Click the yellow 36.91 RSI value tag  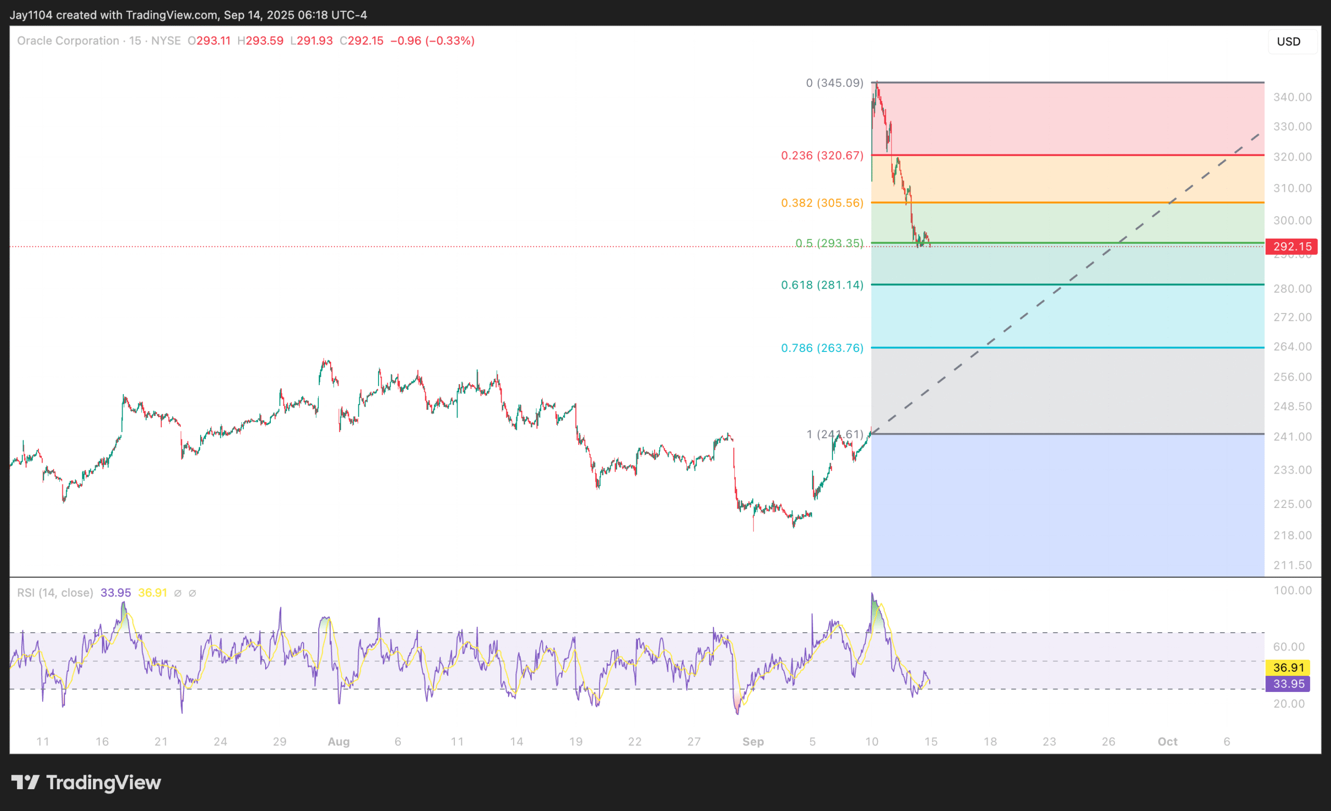(1288, 668)
